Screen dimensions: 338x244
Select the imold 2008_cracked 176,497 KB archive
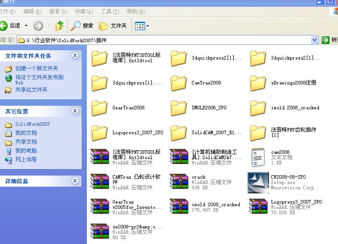pyautogui.click(x=179, y=207)
